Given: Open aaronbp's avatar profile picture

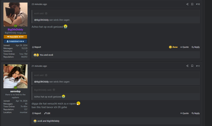Looking at the screenshot, I should click(15, 76).
